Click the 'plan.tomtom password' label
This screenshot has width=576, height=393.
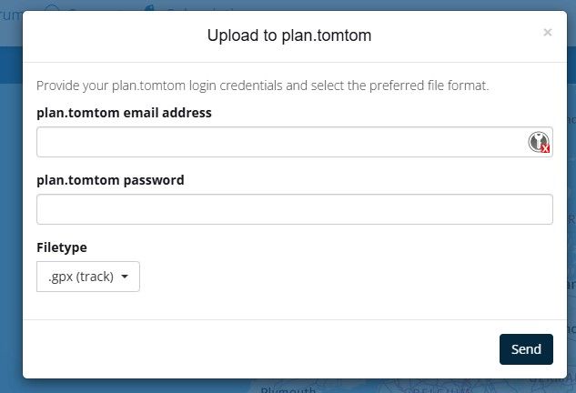(111, 180)
